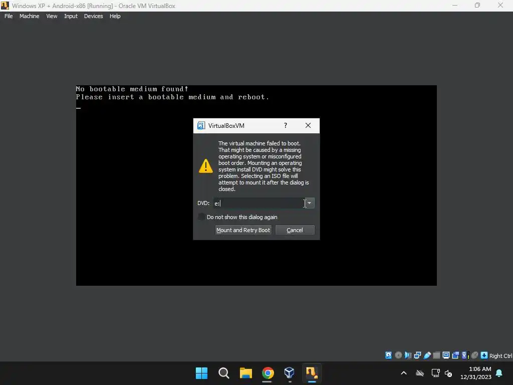Screen dimensions: 513x385
Task: Click the DVD: label
Action: tap(203, 203)
